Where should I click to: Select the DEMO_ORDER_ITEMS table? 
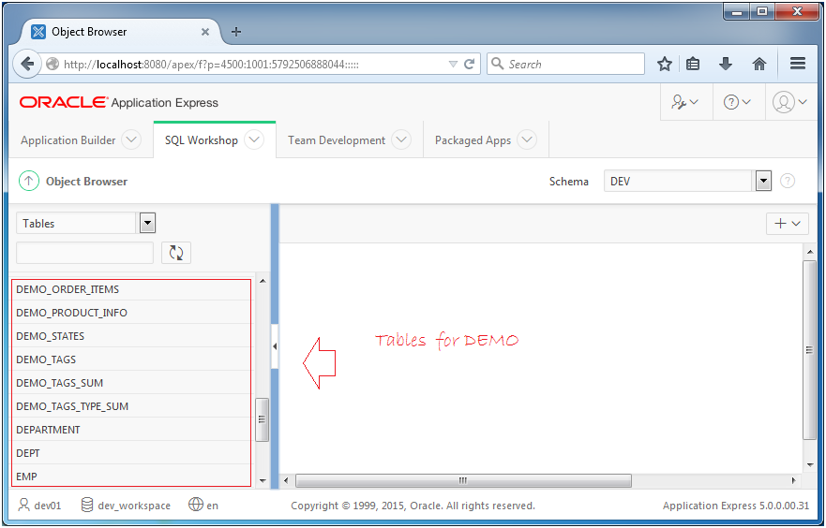point(131,289)
